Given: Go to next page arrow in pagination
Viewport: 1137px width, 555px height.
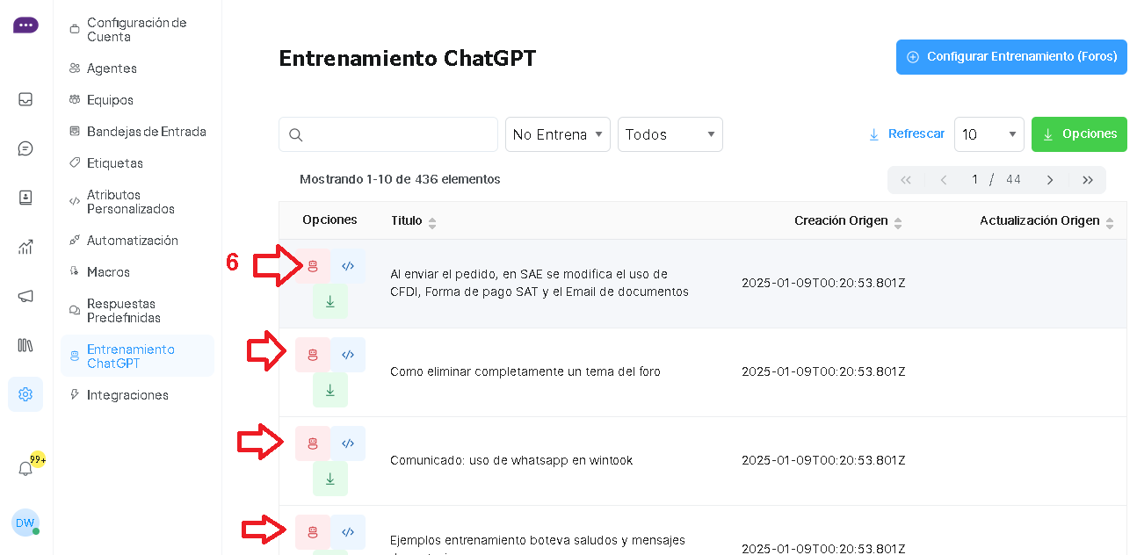Looking at the screenshot, I should coord(1050,180).
